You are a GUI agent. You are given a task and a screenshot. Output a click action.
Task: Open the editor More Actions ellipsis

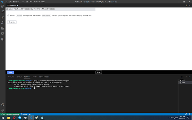189,5
